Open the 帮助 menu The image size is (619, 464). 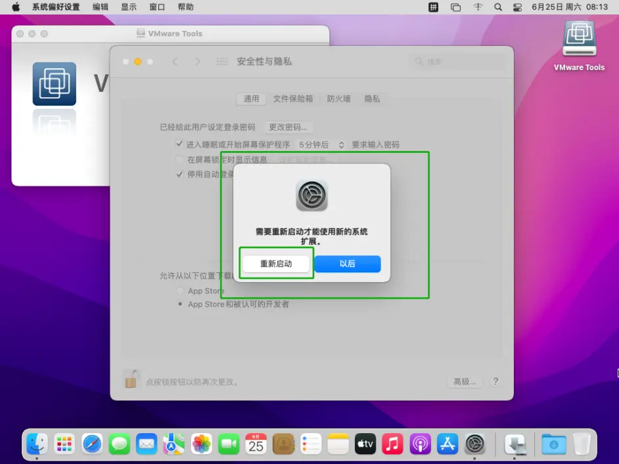click(x=185, y=7)
